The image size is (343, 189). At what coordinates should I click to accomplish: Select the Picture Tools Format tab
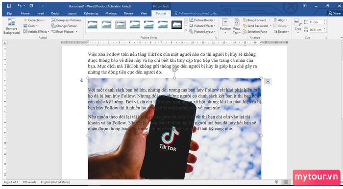161,13
